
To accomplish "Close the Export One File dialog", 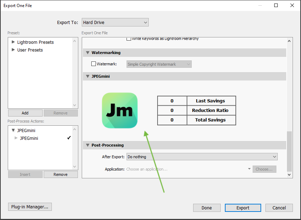I will (x=292, y=5).
